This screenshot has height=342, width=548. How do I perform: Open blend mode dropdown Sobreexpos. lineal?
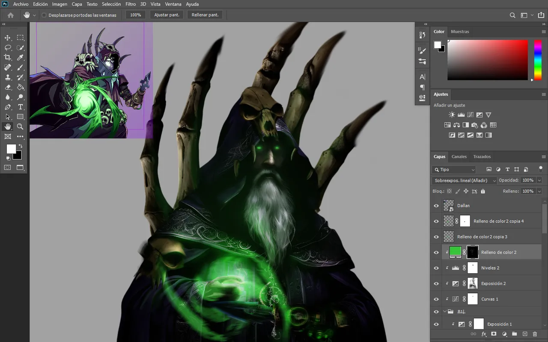[465, 180]
